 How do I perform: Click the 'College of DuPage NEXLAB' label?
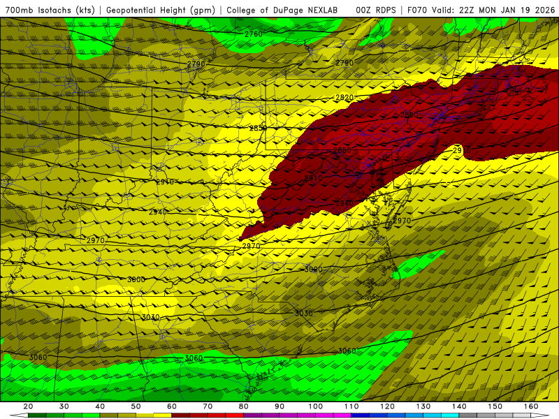[282, 10]
